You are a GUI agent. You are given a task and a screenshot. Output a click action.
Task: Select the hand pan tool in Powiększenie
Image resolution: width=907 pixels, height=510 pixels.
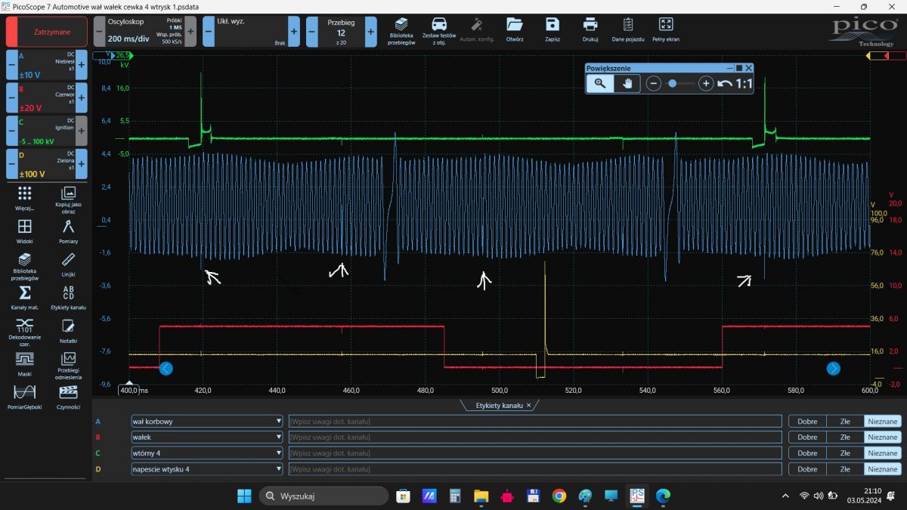coord(627,84)
